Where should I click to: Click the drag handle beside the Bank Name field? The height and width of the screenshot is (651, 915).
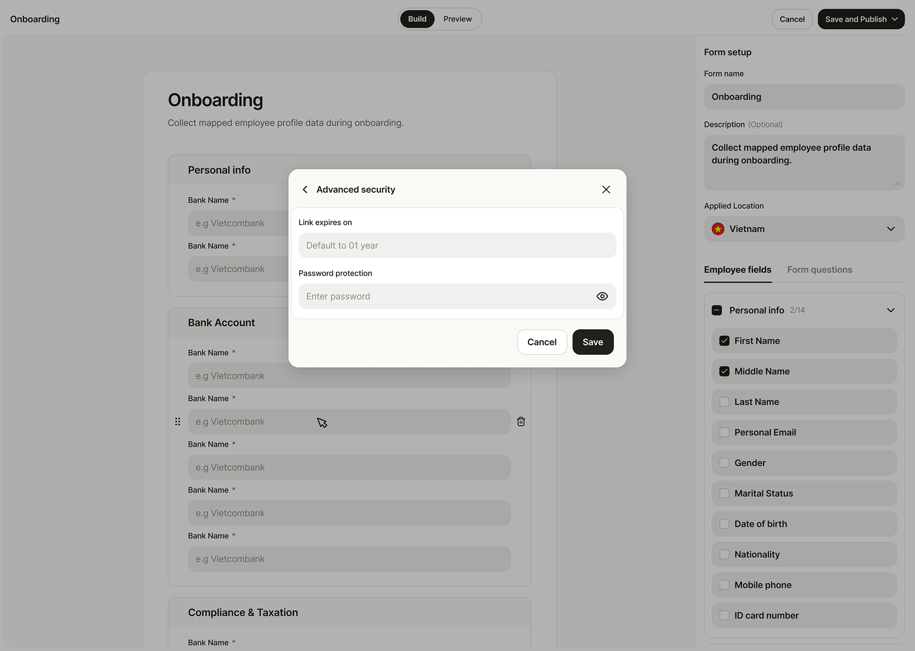point(177,422)
